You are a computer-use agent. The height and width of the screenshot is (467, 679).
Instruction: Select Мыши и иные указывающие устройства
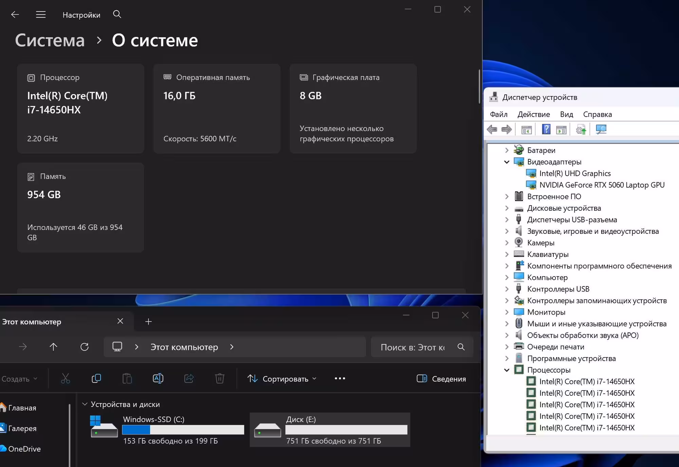coord(597,324)
